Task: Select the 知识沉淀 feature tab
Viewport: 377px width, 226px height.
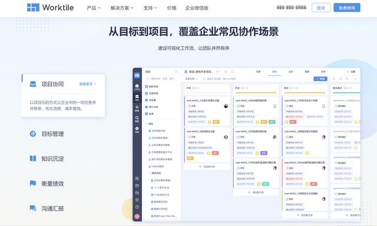Action: coord(47,158)
